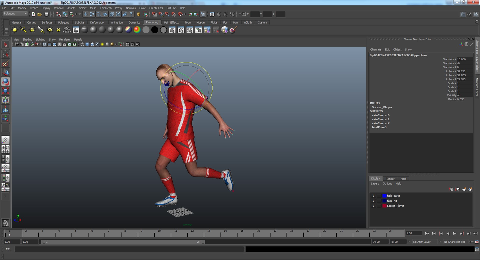Click the time range slider bar

(123, 242)
